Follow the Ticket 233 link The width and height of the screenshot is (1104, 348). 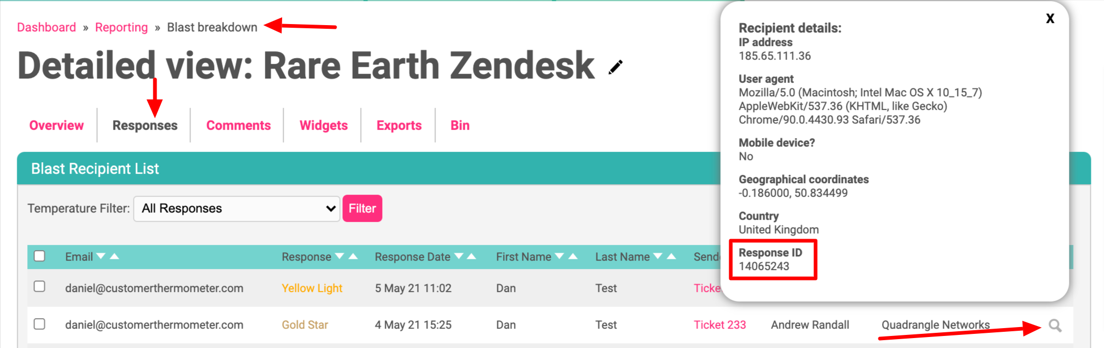tap(720, 325)
